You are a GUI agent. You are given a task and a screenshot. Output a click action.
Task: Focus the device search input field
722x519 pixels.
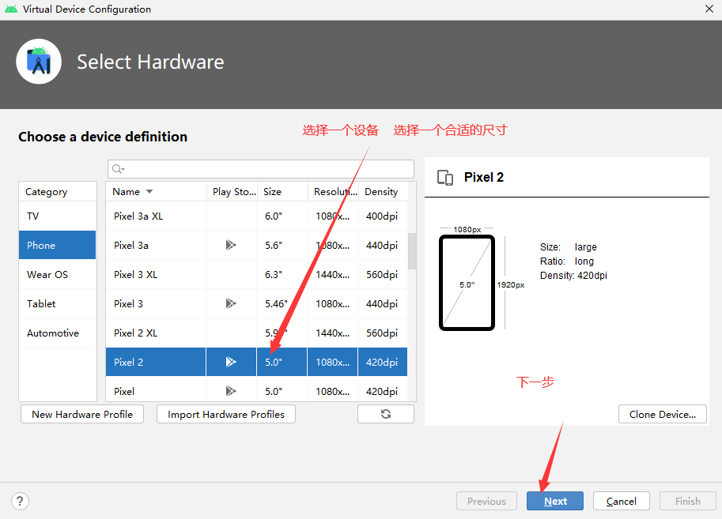pyautogui.click(x=261, y=169)
